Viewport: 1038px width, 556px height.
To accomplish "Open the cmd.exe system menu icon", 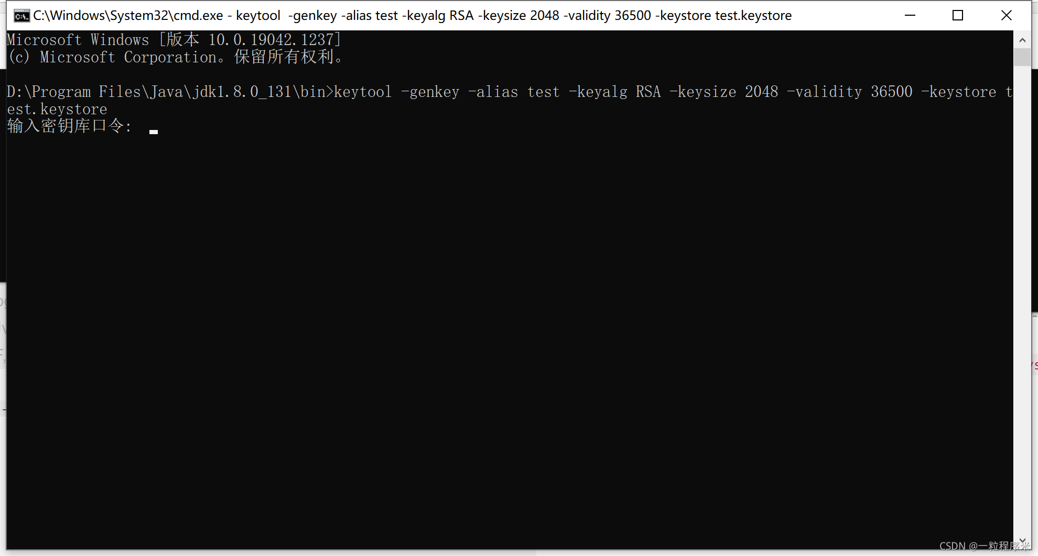I will point(21,16).
